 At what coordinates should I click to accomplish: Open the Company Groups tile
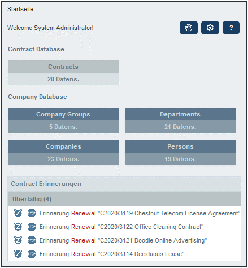[x=63, y=120]
